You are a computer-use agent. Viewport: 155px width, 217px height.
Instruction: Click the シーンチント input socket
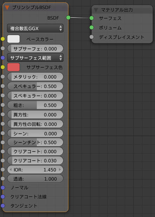tap(3, 142)
